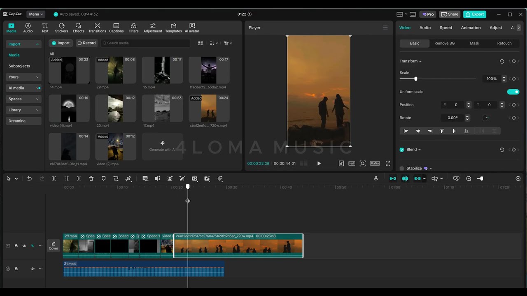Expand the Spaces section
Viewport: 527px width, 296px height.
23,99
